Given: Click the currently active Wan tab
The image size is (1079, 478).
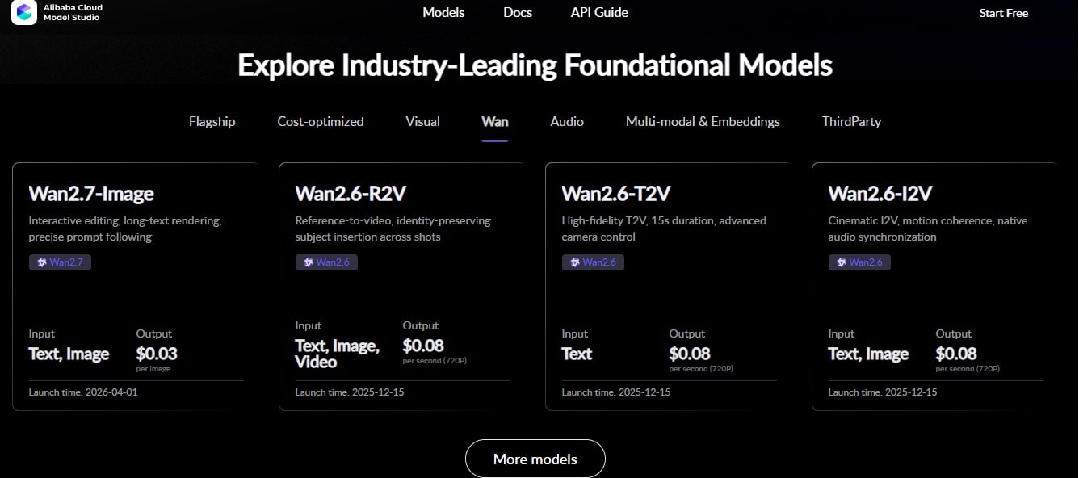Looking at the screenshot, I should pyautogui.click(x=494, y=121).
